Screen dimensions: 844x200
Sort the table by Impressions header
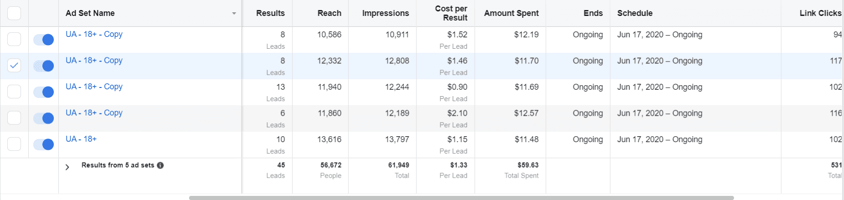tap(385, 13)
